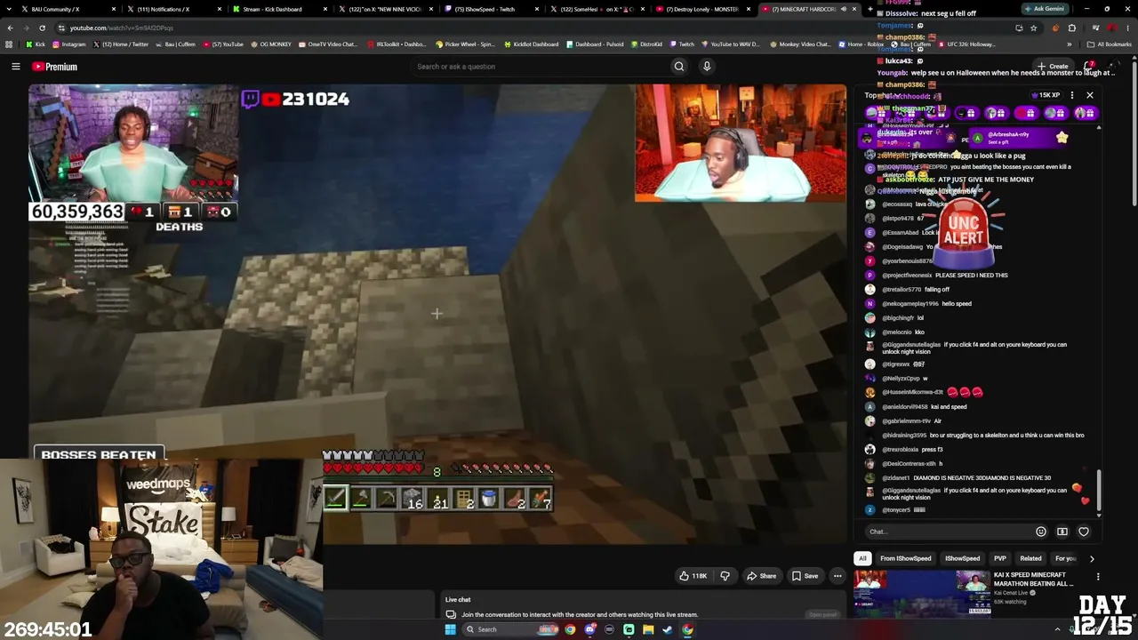Go to YouTube Premium home logo
1138x640 pixels.
pyautogui.click(x=55, y=67)
